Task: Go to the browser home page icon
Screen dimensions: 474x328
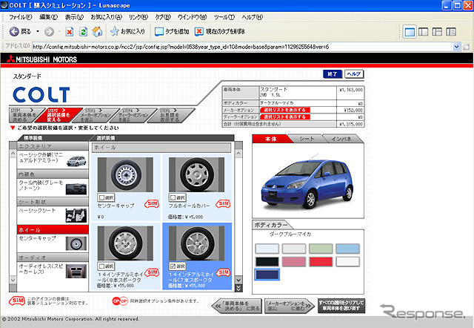Action: [97, 31]
